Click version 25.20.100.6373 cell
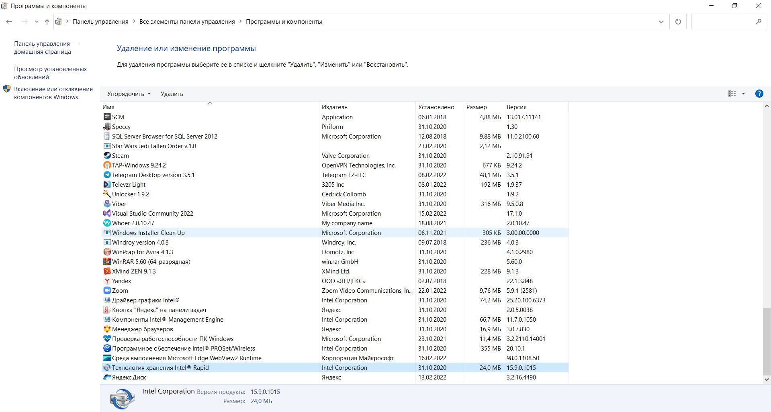 click(526, 300)
